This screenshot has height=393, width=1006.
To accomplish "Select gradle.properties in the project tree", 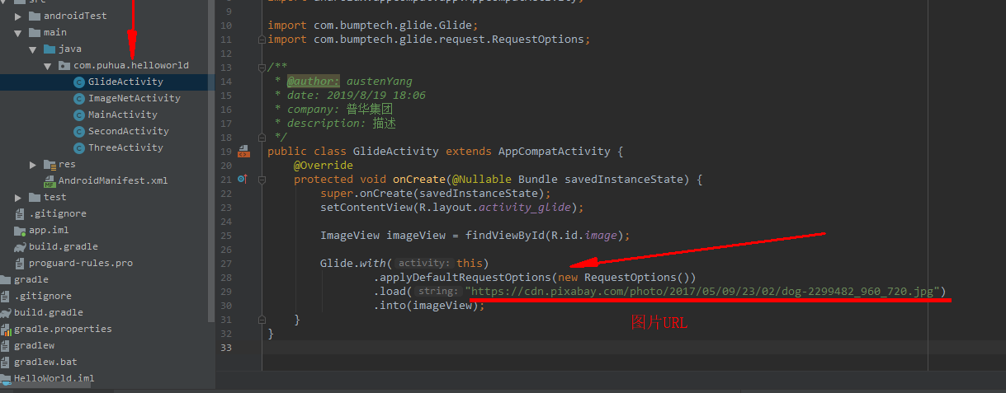I will click(x=63, y=329).
